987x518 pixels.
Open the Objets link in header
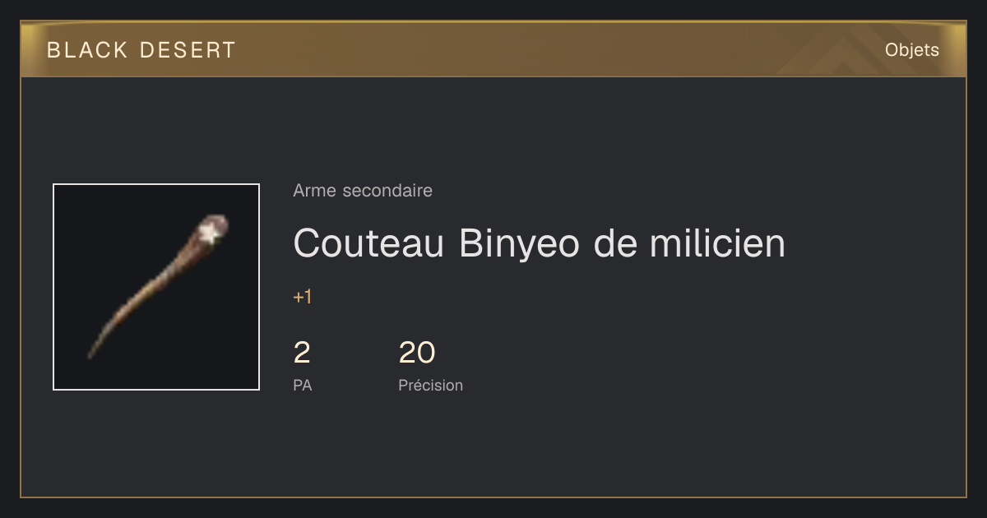click(x=911, y=50)
